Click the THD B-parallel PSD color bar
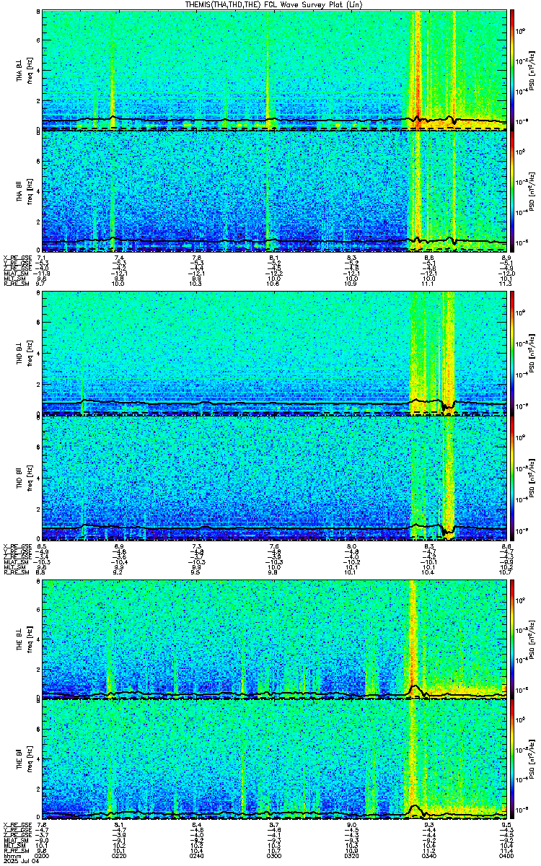 click(513, 476)
